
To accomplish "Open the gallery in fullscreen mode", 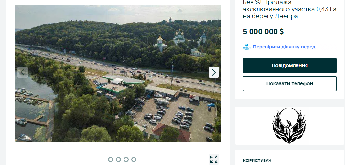I will (214, 159).
